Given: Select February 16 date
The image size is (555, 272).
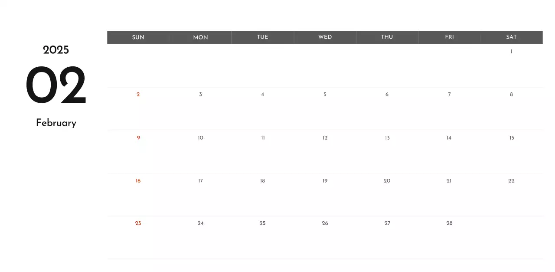Looking at the screenshot, I should (x=138, y=181).
